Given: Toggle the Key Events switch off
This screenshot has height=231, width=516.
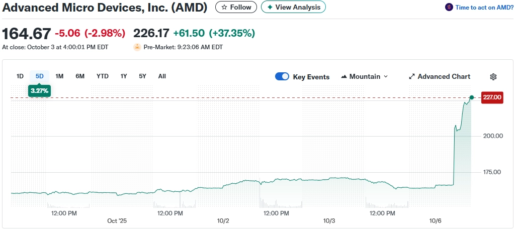Looking at the screenshot, I should pyautogui.click(x=282, y=77).
